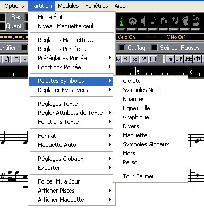Screen dimensions: 204x215
Task: Select the text 'T' tool button
Action: coord(16,59)
